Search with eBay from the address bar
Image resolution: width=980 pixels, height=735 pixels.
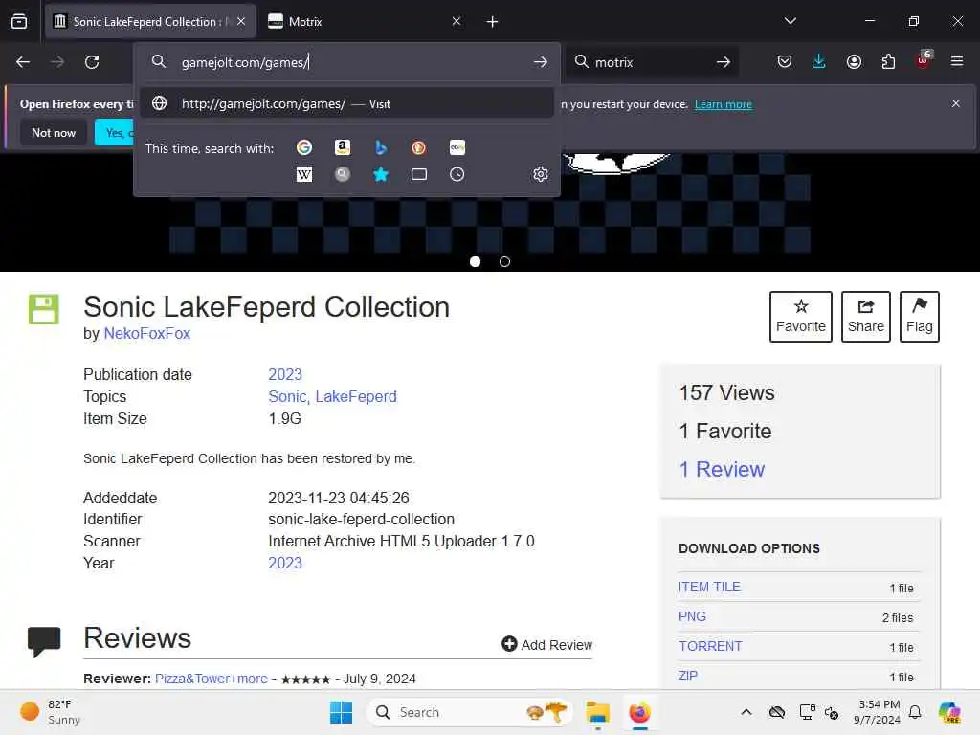click(457, 147)
